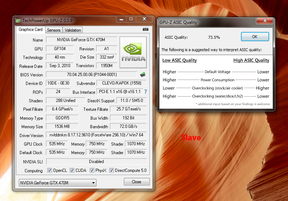The width and height of the screenshot is (288, 201).
Task: Click the Default Voltage row label
Action: [x=218, y=72]
